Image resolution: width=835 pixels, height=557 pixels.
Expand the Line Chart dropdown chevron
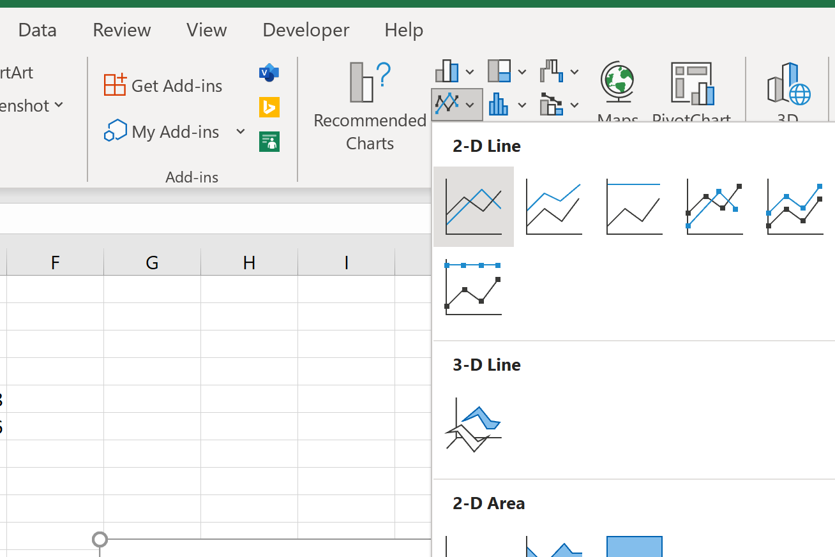pyautogui.click(x=470, y=104)
